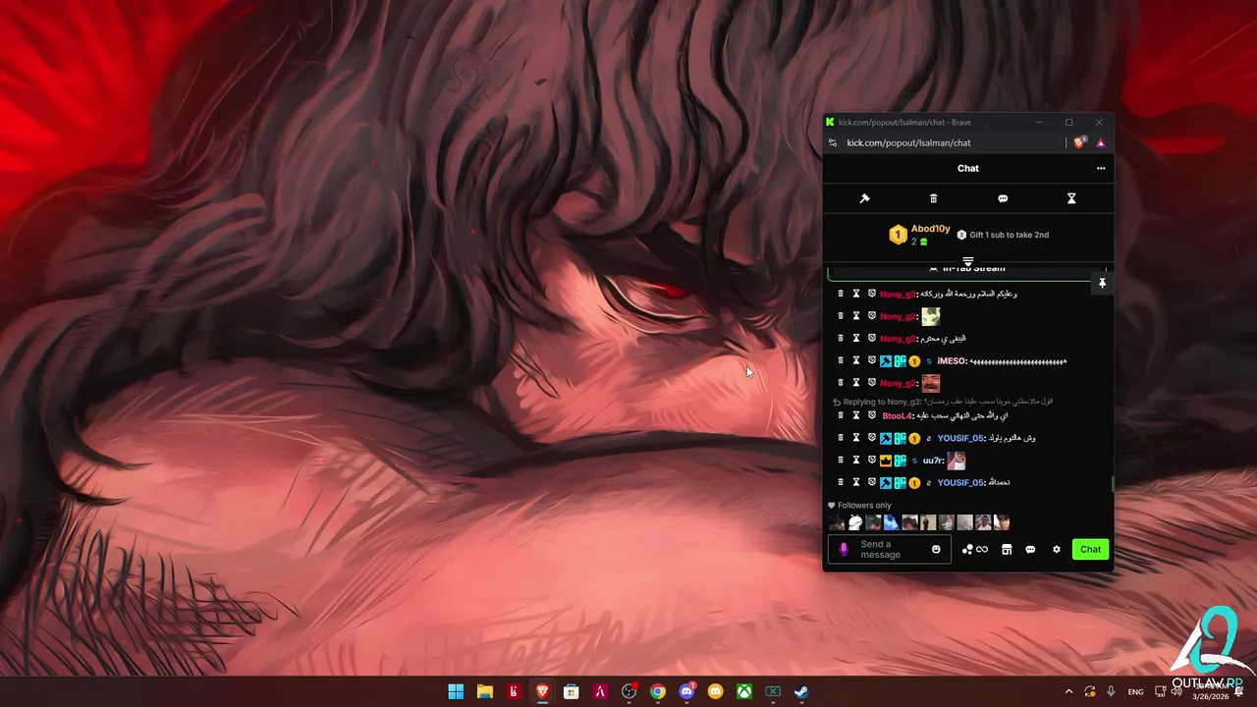Click the green Chat send button
1257x707 pixels.
click(1091, 549)
